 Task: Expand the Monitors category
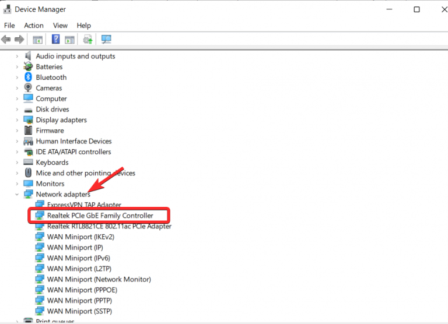[17, 184]
